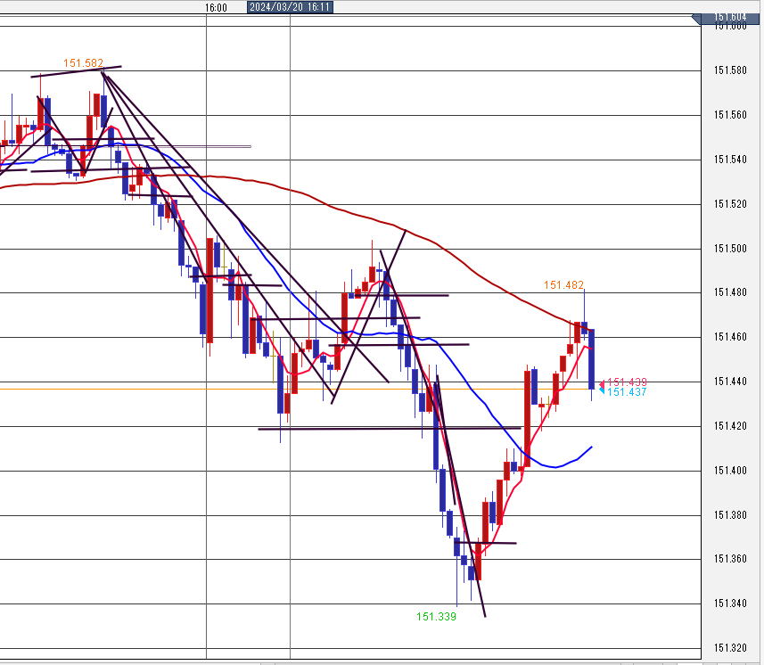
Task: Click the 151.520 price axis label
Action: 730,203
